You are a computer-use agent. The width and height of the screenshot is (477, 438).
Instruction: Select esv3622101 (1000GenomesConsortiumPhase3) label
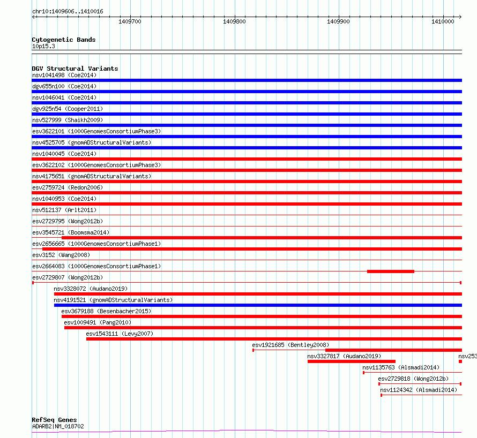96,131
